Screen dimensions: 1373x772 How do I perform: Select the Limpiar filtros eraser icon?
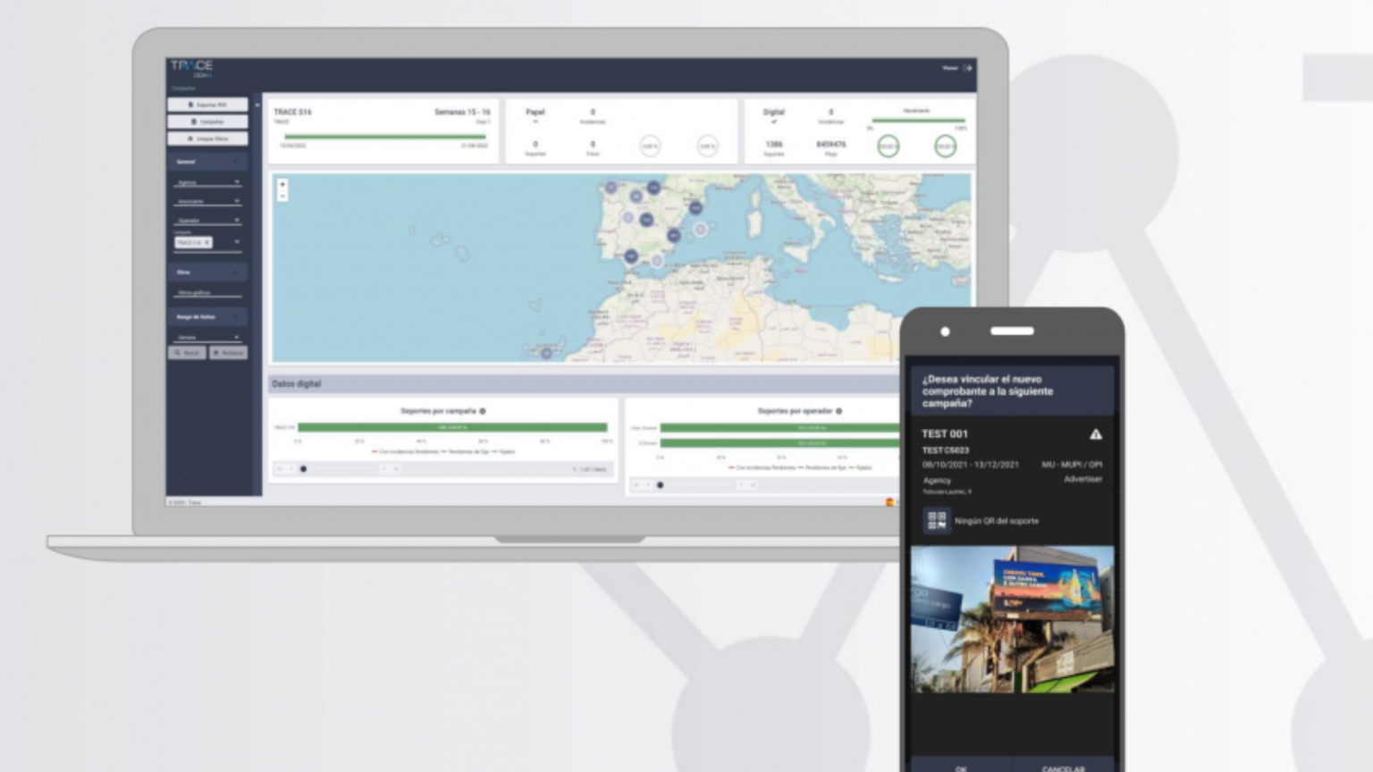click(191, 138)
